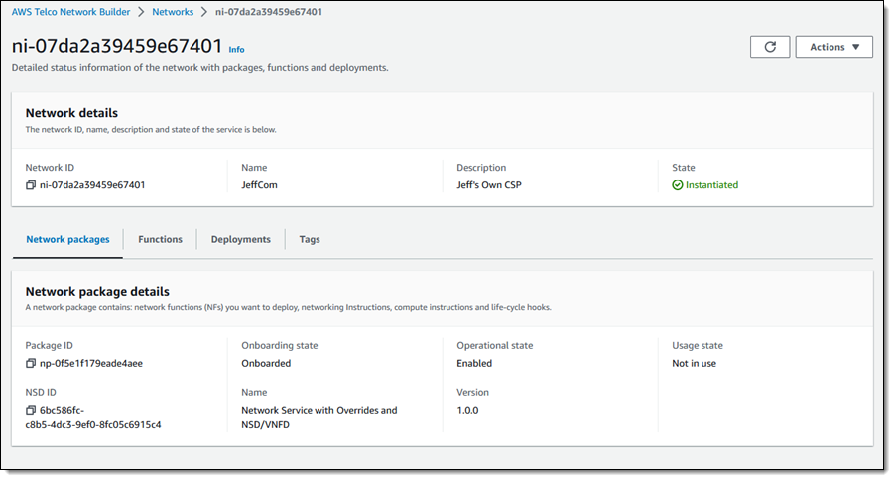Viewport: 894px width, 480px height.
Task: Click the refresh button
Action: coord(770,47)
